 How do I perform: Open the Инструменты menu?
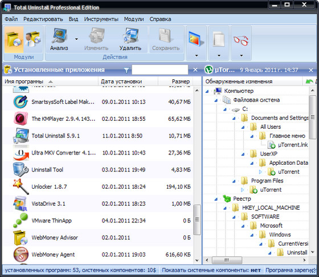coord(101,19)
